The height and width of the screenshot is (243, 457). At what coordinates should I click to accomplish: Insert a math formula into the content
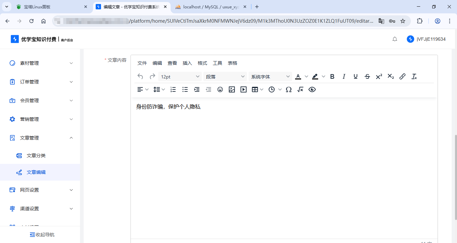(300, 89)
